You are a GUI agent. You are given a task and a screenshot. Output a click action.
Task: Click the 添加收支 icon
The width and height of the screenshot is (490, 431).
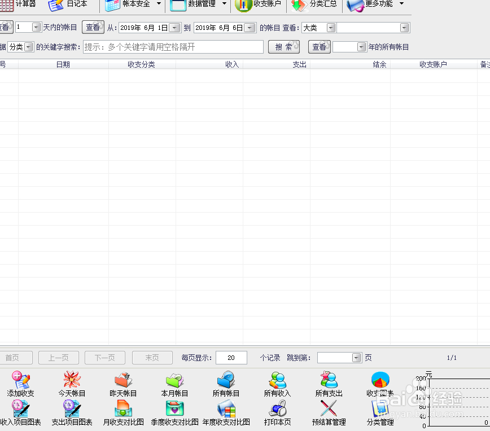coord(21,380)
